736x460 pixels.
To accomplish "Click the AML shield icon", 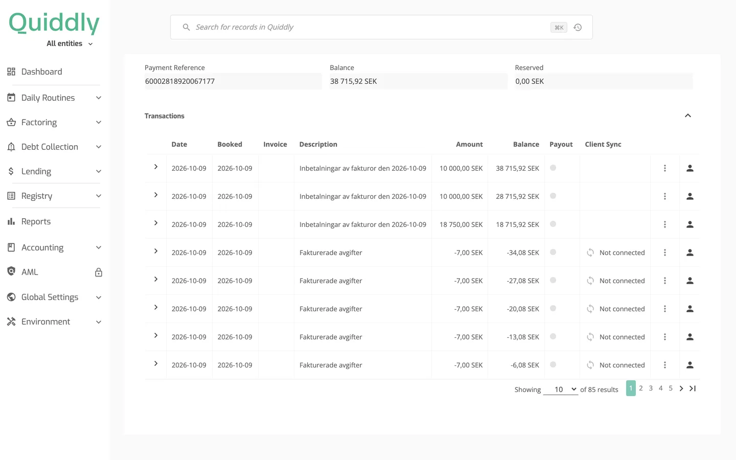I will click(x=11, y=271).
